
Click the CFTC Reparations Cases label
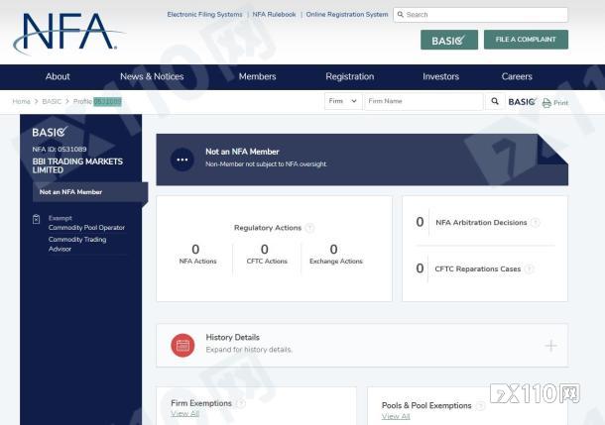tap(478, 268)
